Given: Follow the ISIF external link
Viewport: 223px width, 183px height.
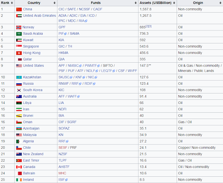Looking at the screenshot, I should (63, 180).
